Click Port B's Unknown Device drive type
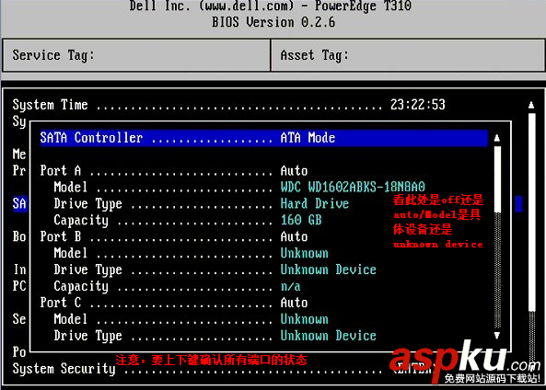Screen dimensions: 546x390 point(328,270)
